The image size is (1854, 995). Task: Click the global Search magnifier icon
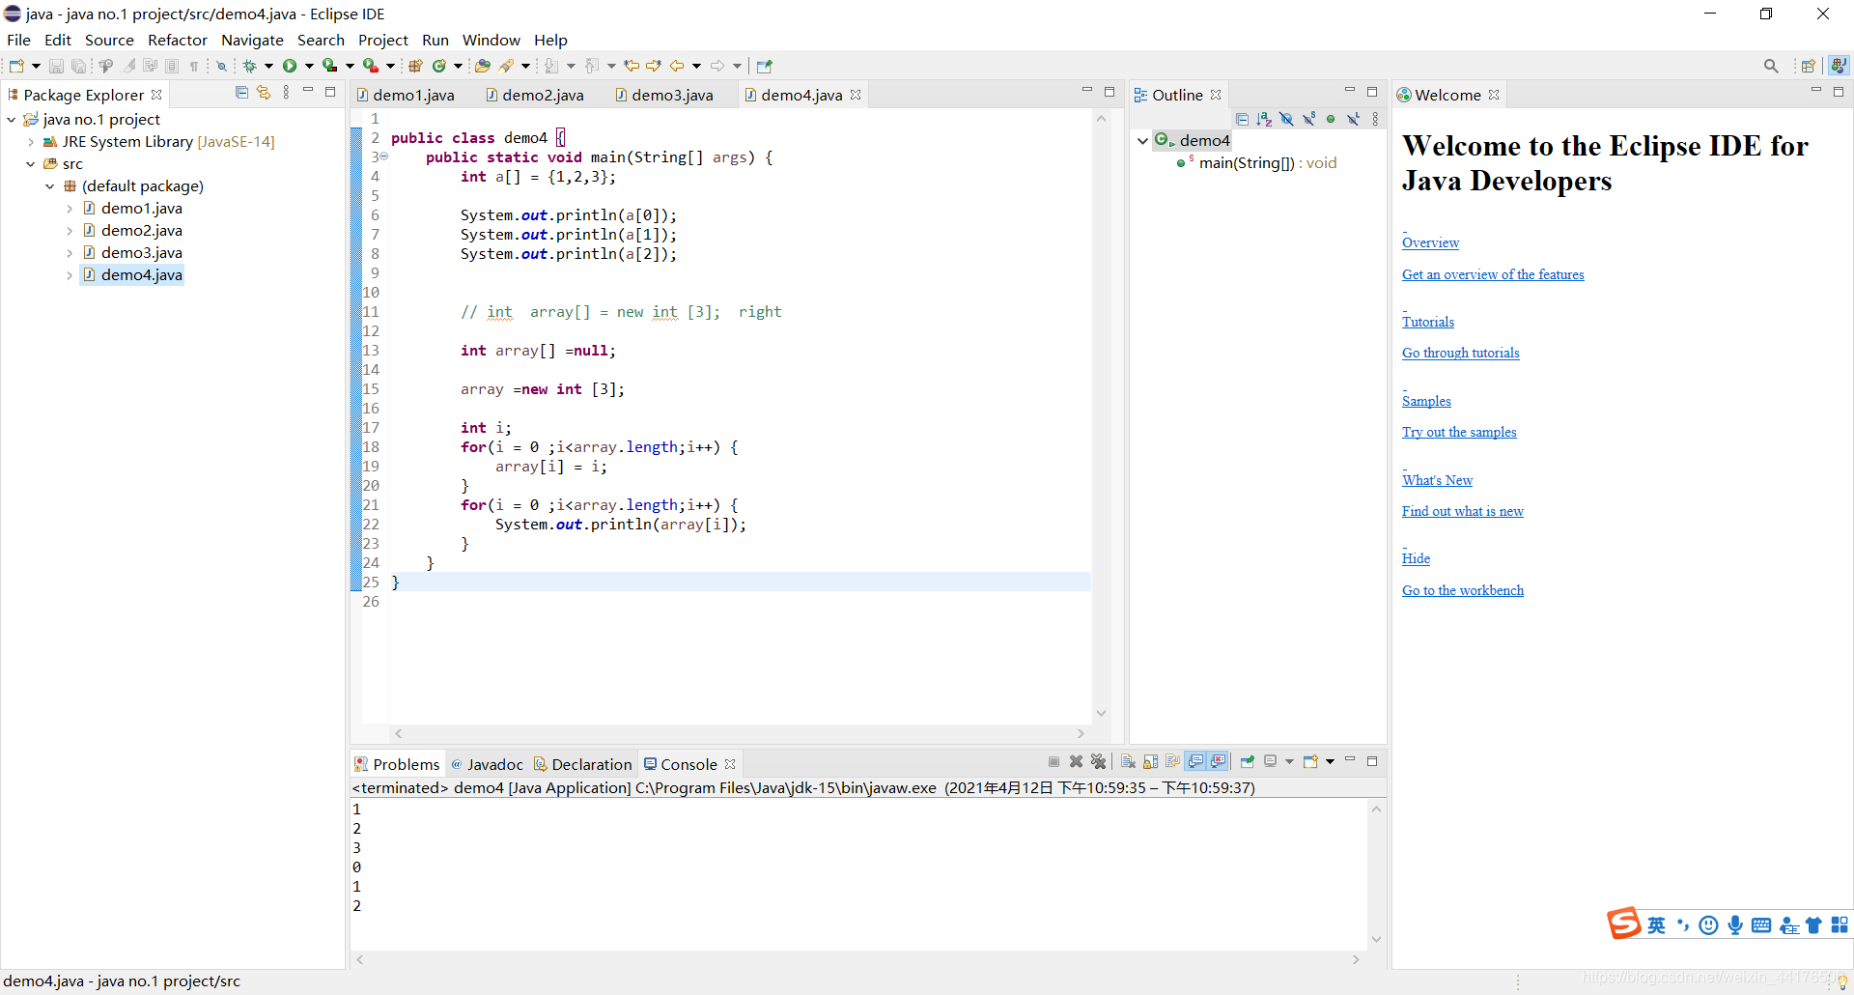click(x=1771, y=66)
